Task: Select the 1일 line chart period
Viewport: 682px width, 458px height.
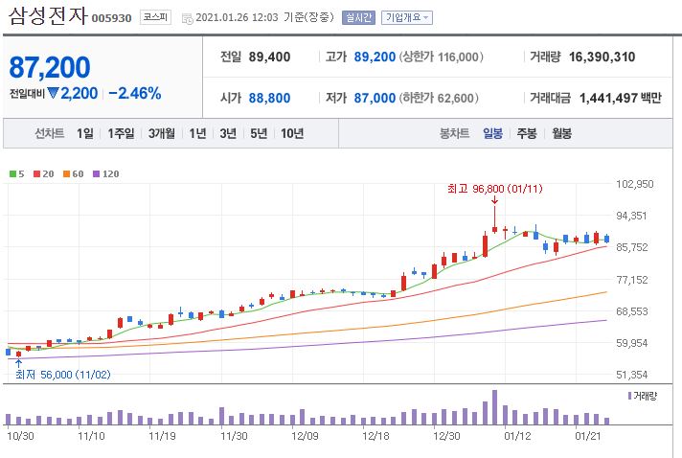Action: (x=85, y=133)
